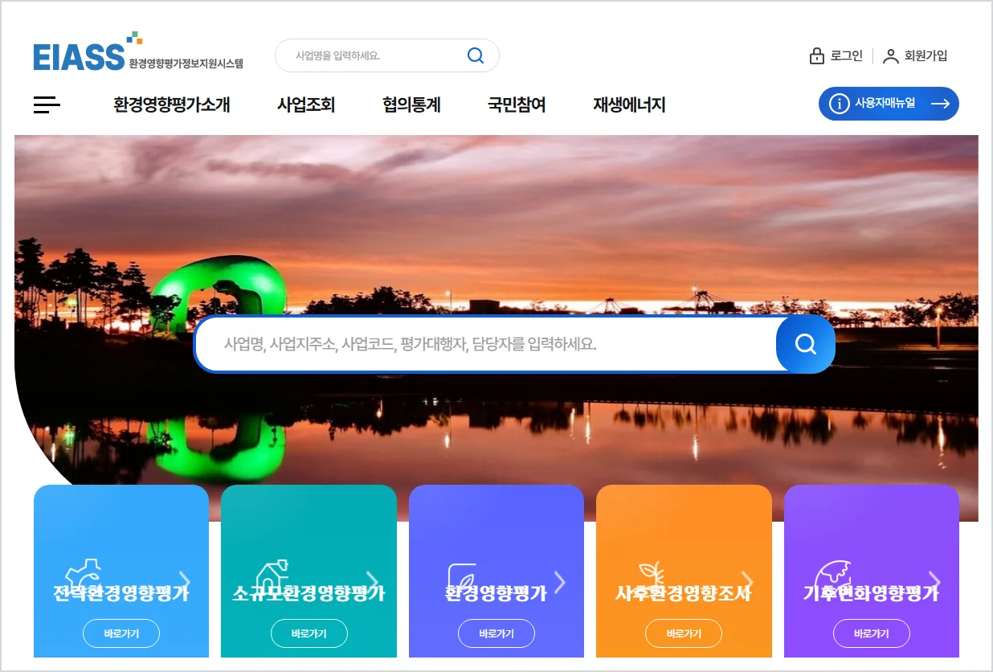Open the 재생에너지 menu
Image resolution: width=993 pixels, height=672 pixels.
(x=629, y=104)
